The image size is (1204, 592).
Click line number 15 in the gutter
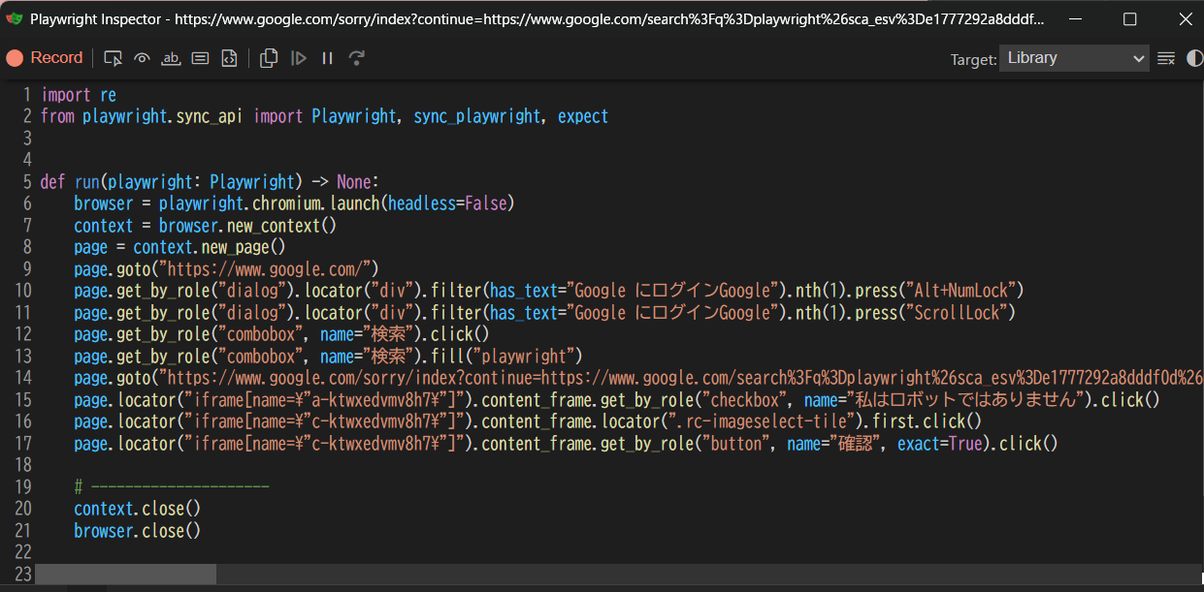click(24, 399)
